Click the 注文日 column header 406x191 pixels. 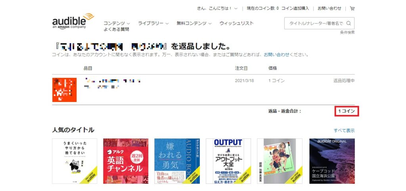point(241,68)
